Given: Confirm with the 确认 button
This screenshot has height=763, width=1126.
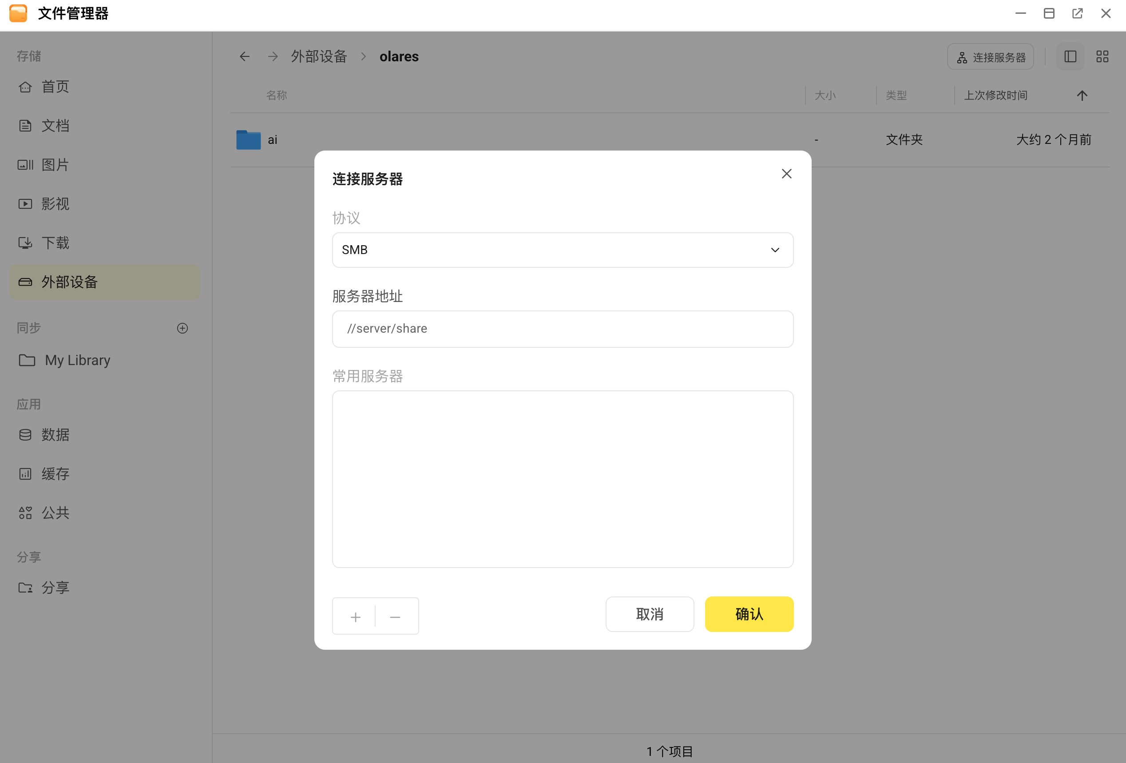Looking at the screenshot, I should pyautogui.click(x=749, y=614).
